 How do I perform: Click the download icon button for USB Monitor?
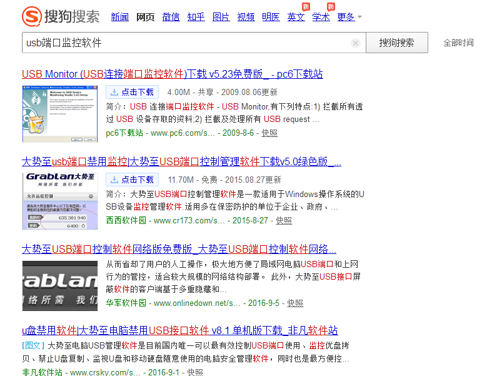click(132, 92)
